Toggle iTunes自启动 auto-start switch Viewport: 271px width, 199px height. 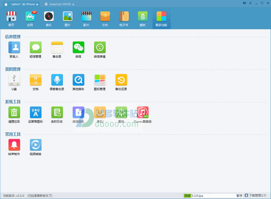tap(143, 115)
